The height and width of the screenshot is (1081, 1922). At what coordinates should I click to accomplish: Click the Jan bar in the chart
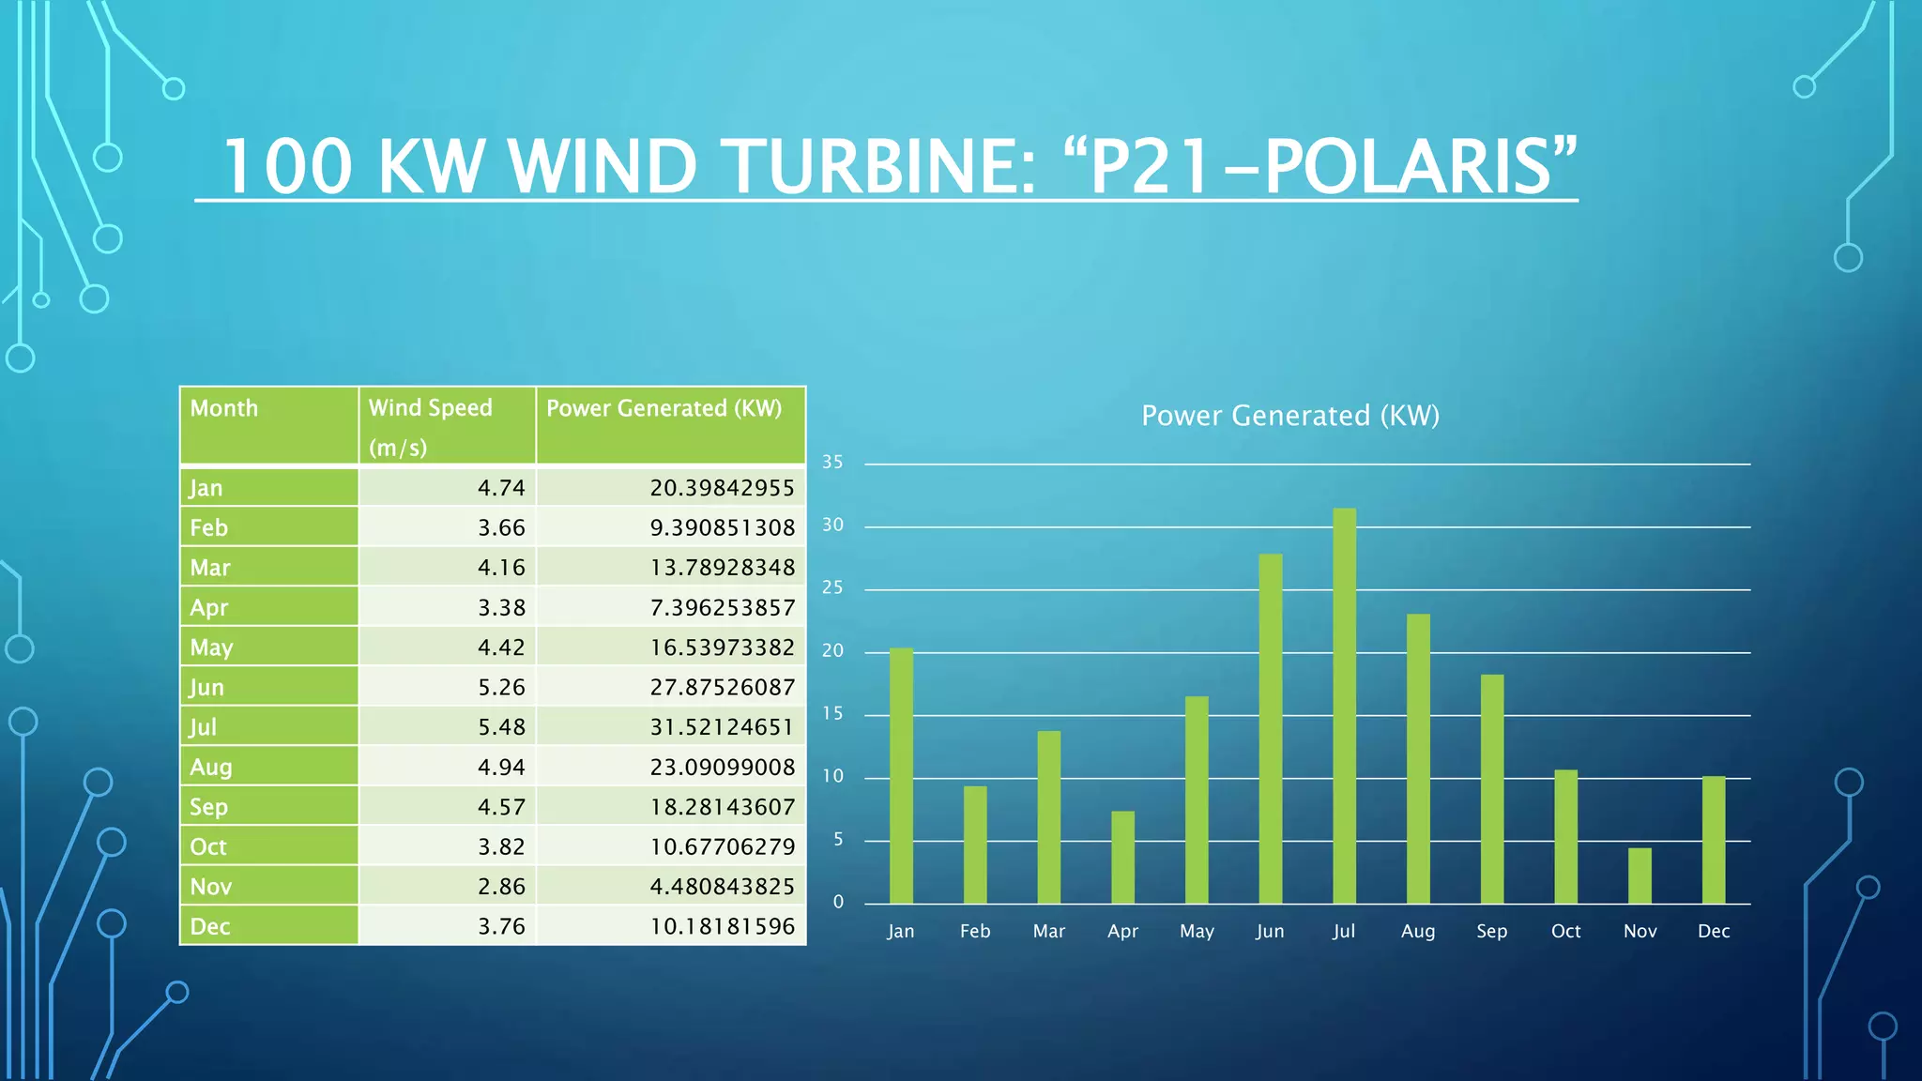(x=901, y=775)
